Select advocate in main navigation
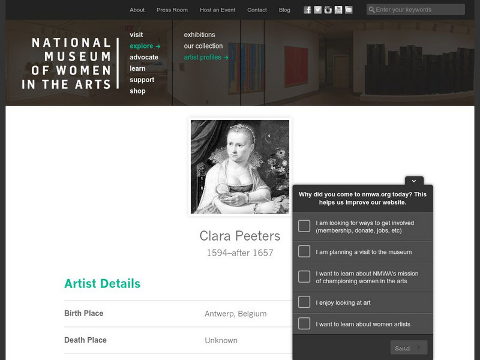 point(144,57)
